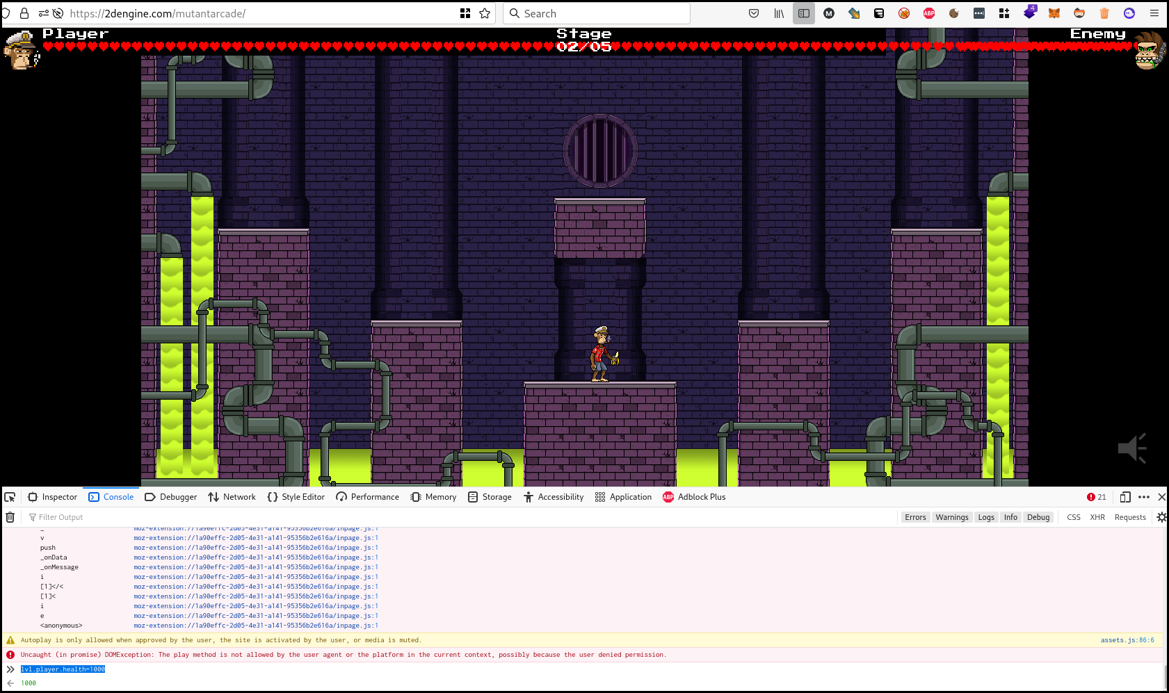Toggle the sidebar view button
Image resolution: width=1169 pixels, height=693 pixels.
click(x=804, y=13)
